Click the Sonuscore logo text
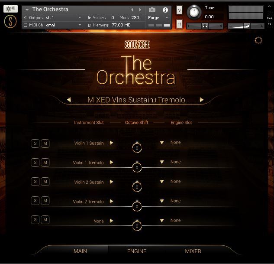 (x=137, y=45)
